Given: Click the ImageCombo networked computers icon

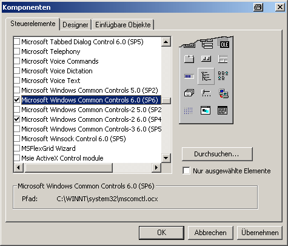Looking at the screenshot, I should tap(223, 93).
